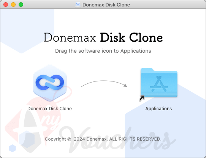Click "Drag the software icon to Applications" text

coord(103,51)
